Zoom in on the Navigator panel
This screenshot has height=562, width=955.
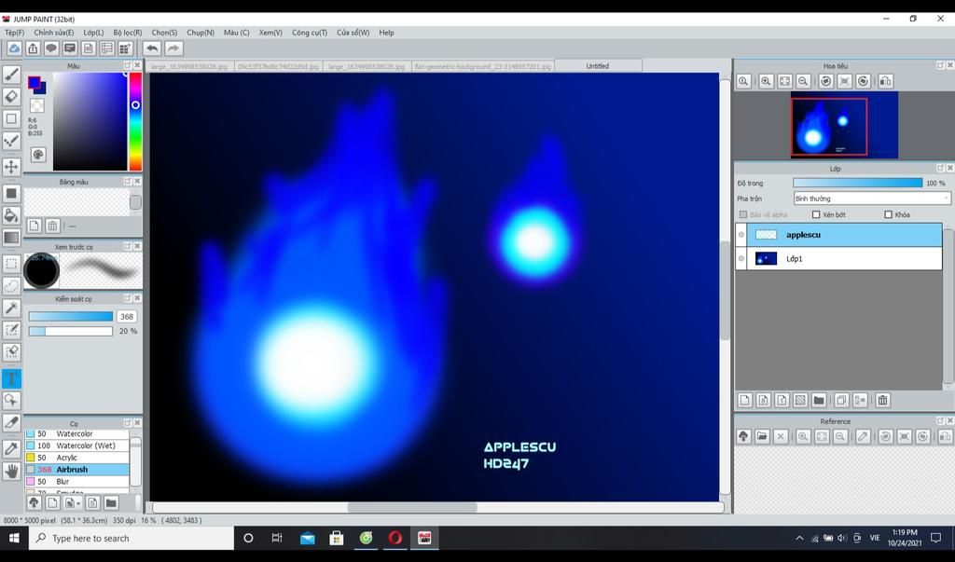pyautogui.click(x=766, y=81)
